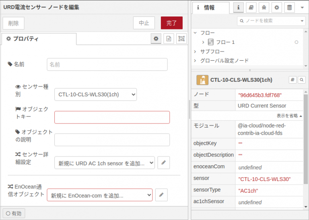Screen dimensions: 309x220
Task: Expand the グローバル設定ノード section
Action: point(196,61)
